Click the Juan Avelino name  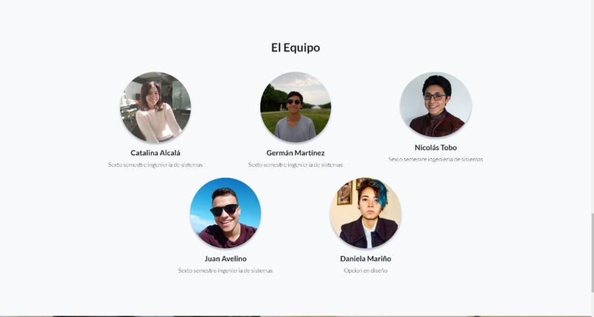226,259
